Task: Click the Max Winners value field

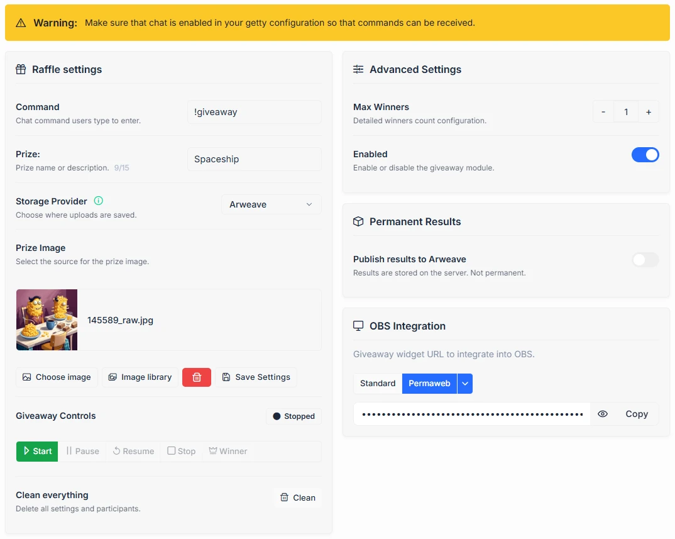Action: (x=626, y=112)
